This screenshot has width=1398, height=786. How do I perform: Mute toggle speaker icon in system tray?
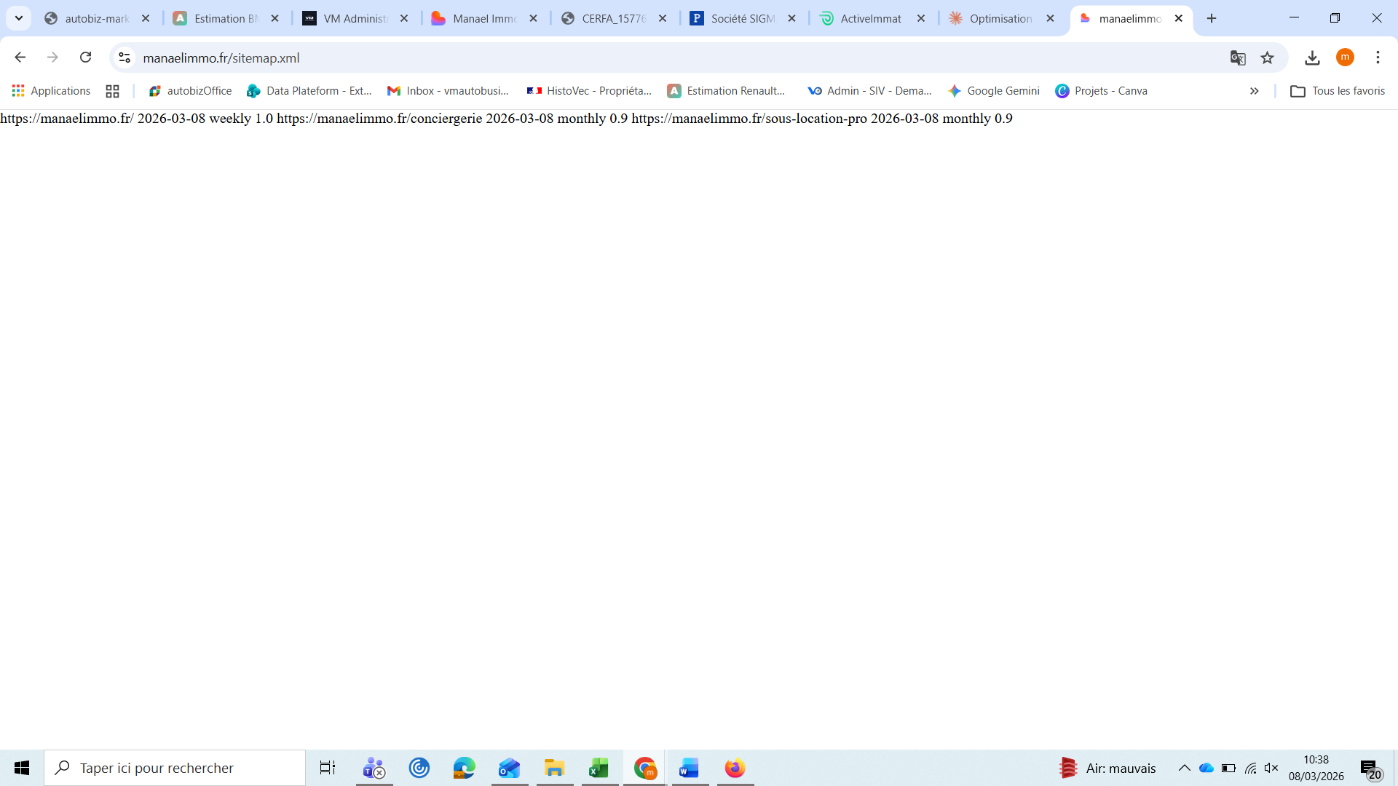1271,768
